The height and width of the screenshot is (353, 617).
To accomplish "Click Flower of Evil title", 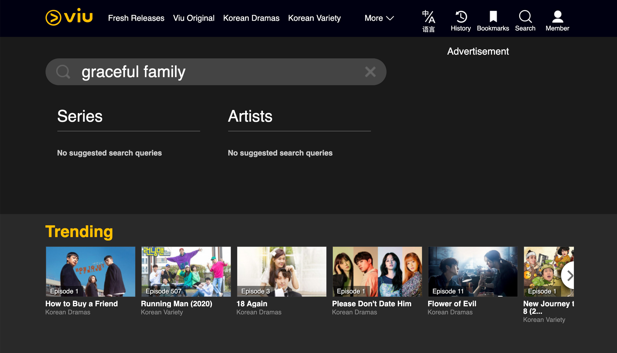I will [x=452, y=304].
